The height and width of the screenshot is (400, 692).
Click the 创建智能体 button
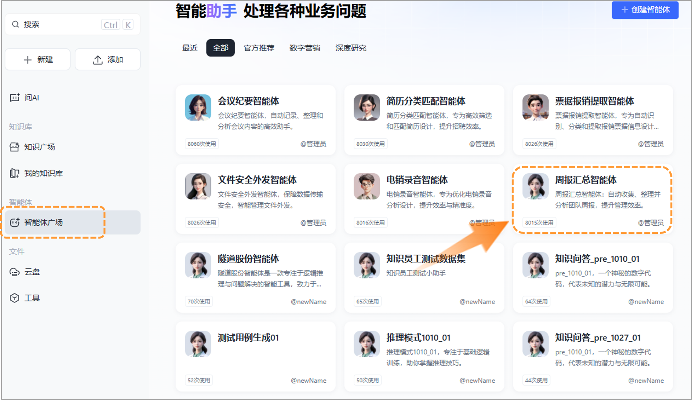click(x=645, y=10)
